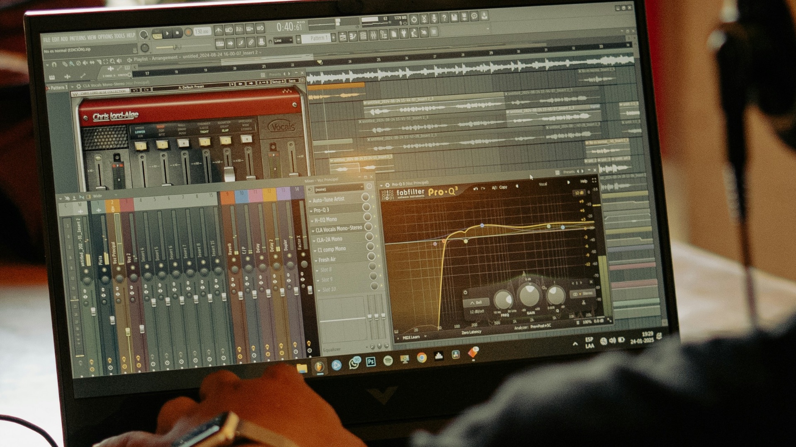Click the 130.000 tempo field
This screenshot has width=796, height=447.
202,32
